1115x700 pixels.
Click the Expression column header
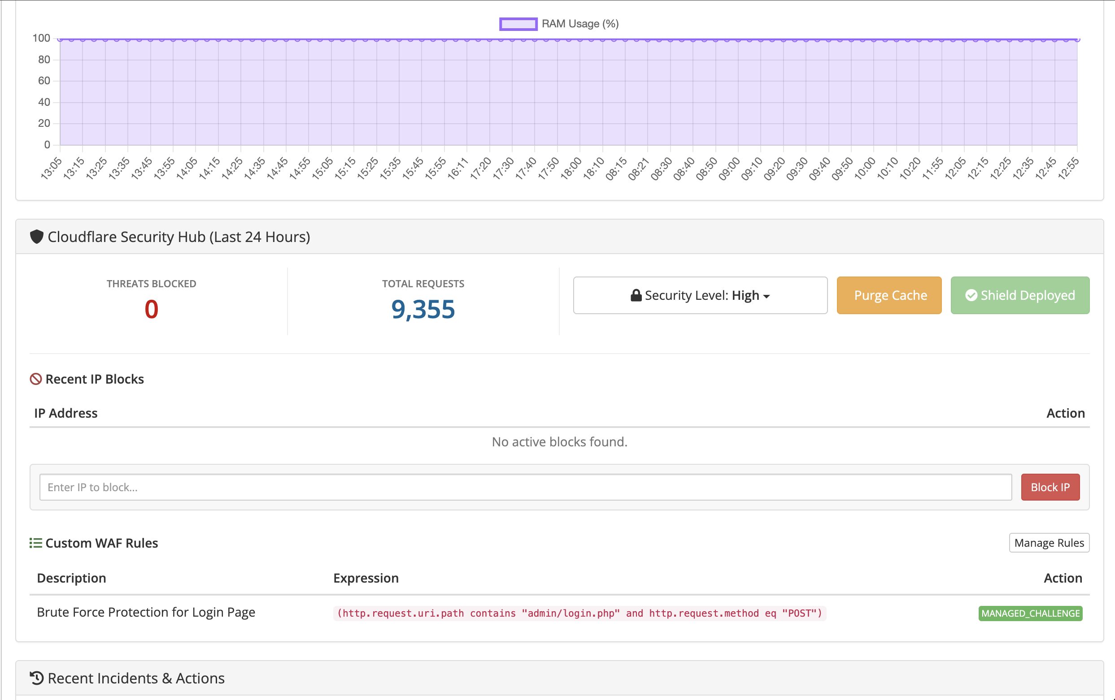pos(366,578)
